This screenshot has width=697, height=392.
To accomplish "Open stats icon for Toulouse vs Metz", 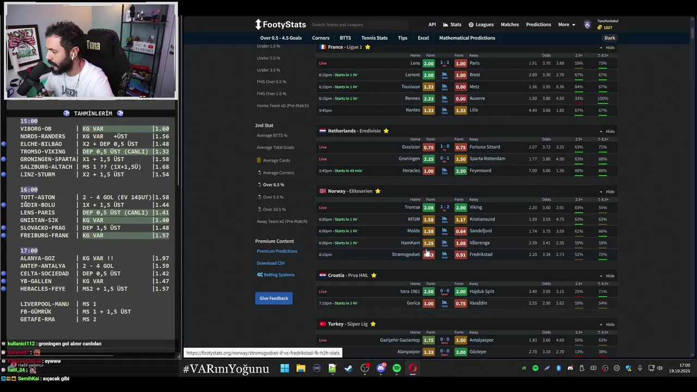I will tap(444, 87).
